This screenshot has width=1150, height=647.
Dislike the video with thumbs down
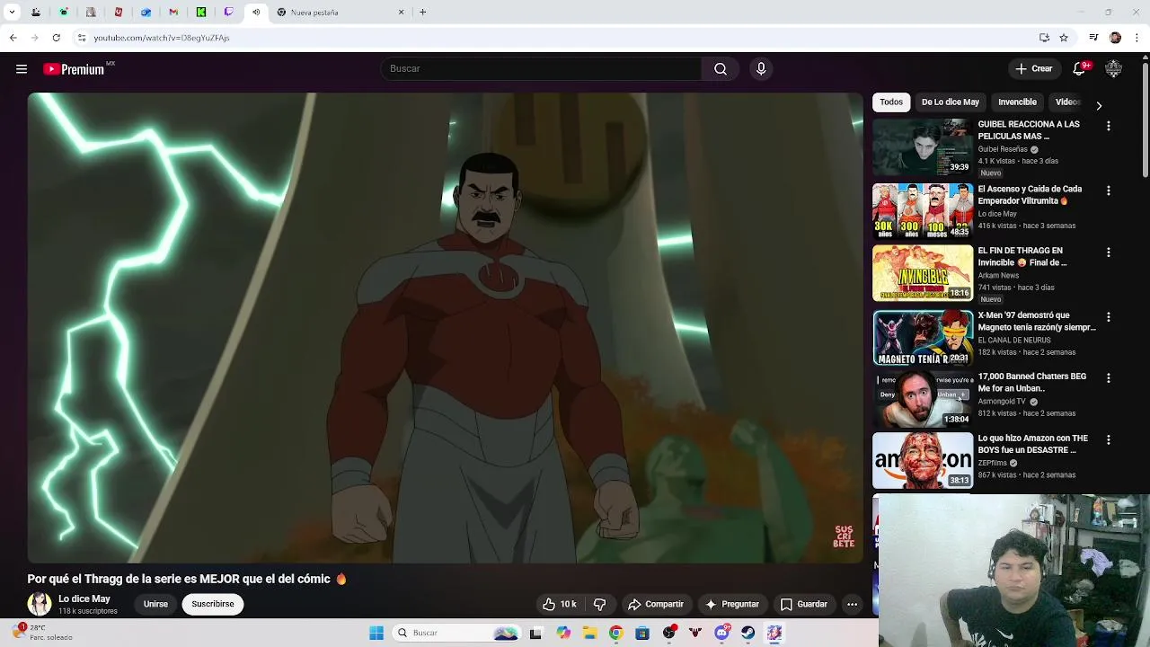point(600,604)
